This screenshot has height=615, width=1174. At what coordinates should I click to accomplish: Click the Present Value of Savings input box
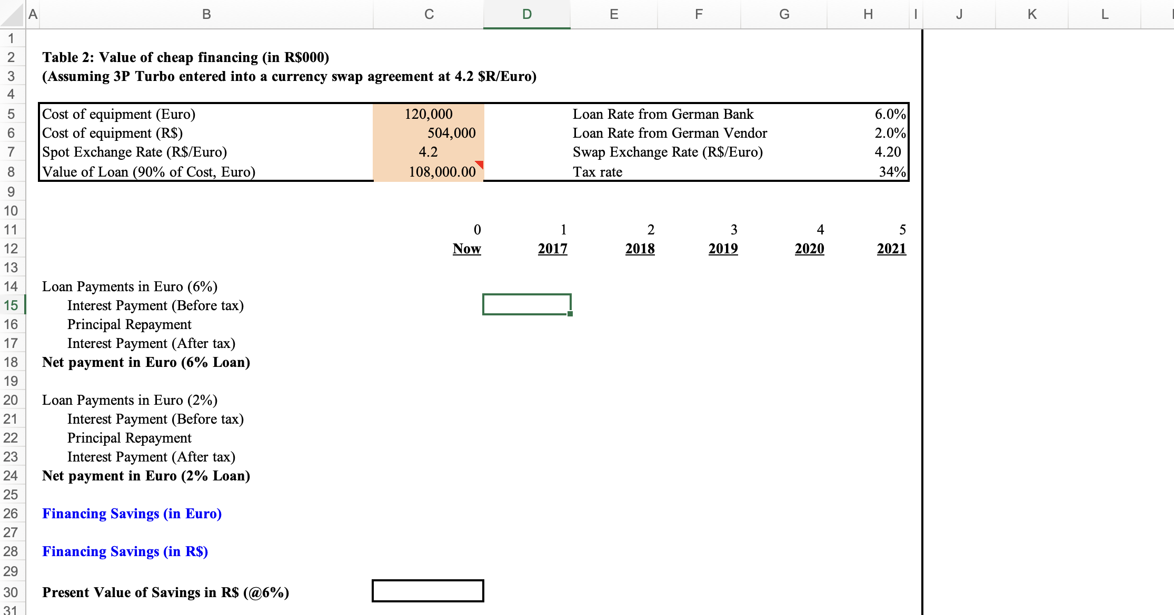click(x=427, y=591)
